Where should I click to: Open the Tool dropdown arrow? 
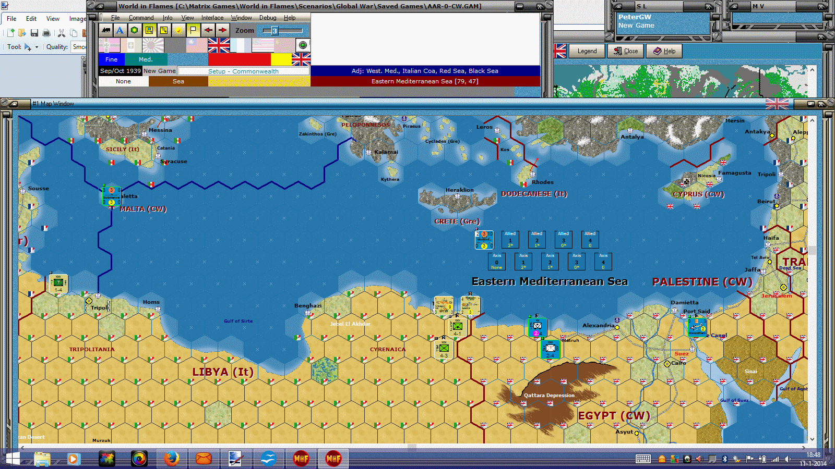37,47
